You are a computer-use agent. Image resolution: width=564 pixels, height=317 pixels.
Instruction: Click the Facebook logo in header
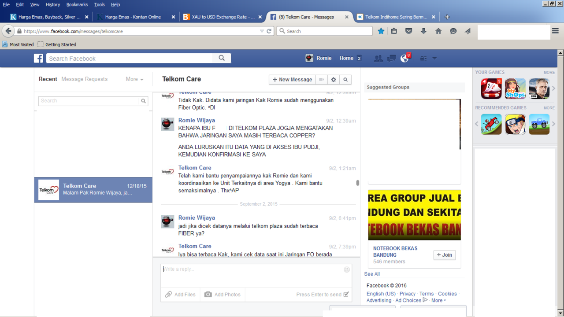click(x=39, y=58)
